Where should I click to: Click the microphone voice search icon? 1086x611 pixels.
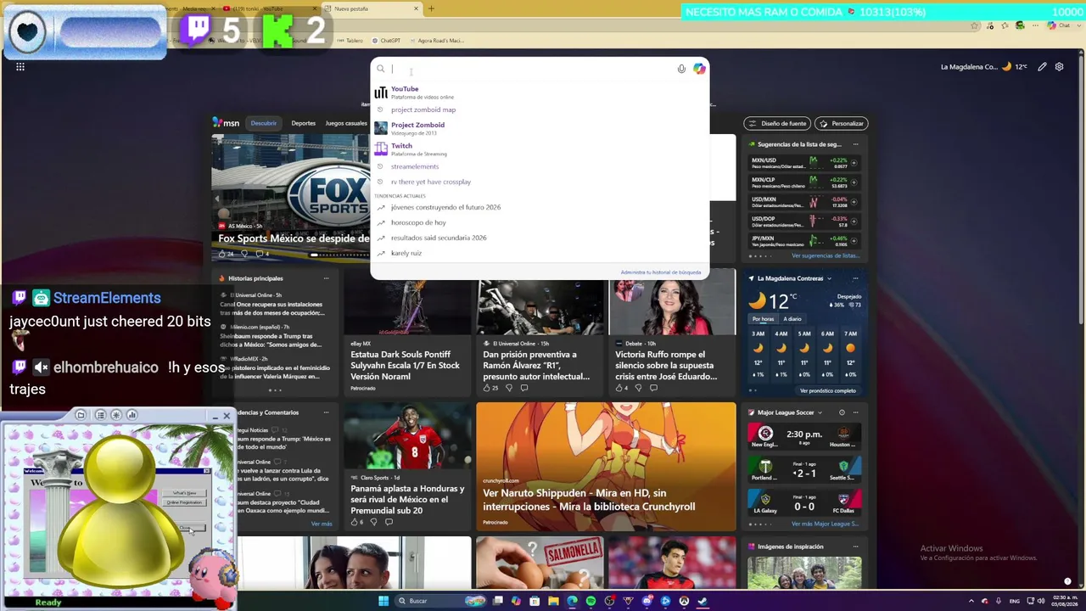[x=681, y=69]
